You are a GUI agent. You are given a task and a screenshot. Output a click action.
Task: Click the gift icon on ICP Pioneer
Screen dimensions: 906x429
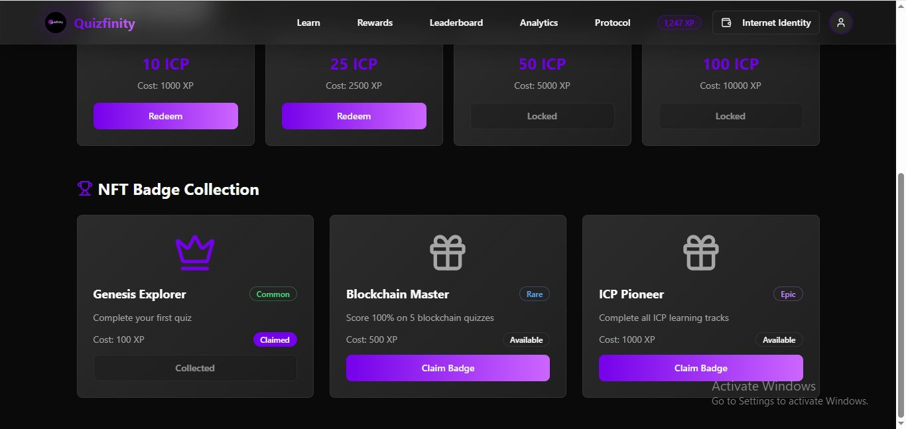point(701,253)
